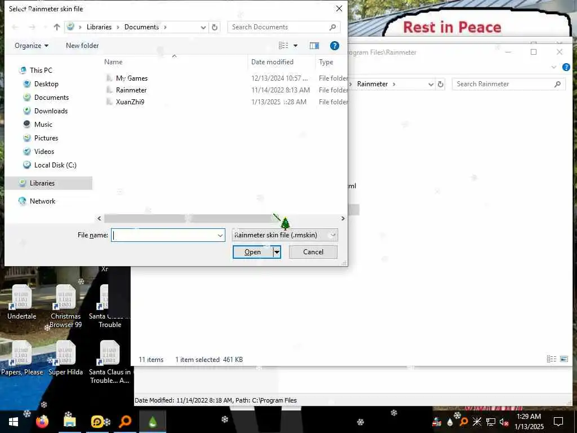Open Papers, Please desktop shortcut

(x=22, y=358)
